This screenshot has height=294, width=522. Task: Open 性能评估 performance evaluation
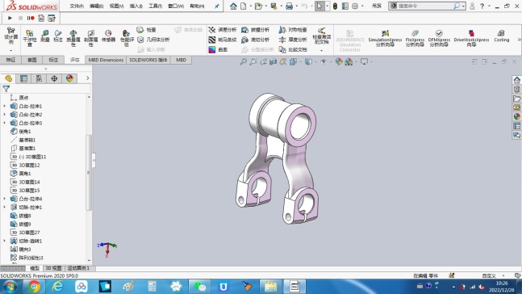[x=127, y=38]
